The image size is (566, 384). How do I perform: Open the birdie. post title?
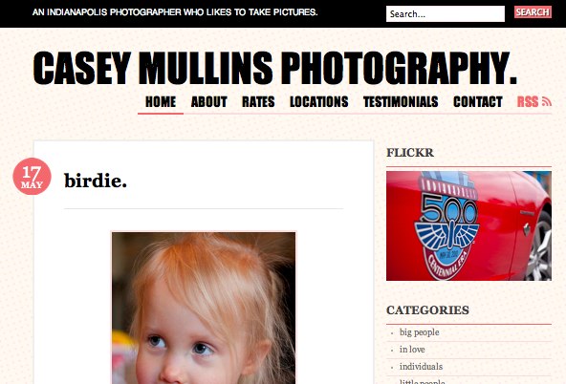point(96,181)
